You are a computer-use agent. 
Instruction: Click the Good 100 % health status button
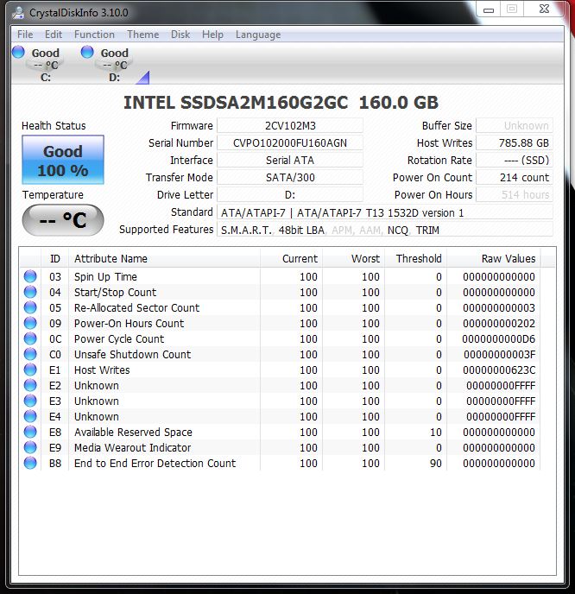point(63,160)
